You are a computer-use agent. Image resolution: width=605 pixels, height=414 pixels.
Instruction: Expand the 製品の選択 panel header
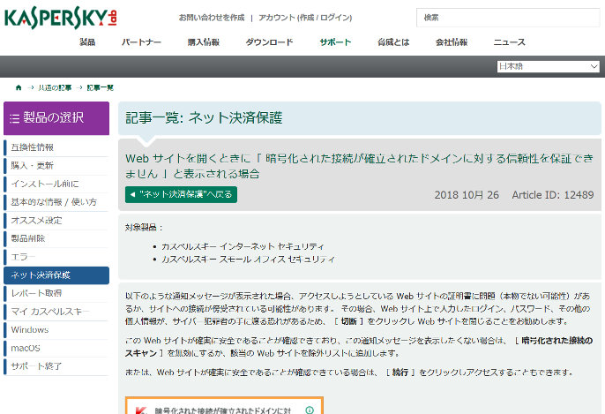[56, 117]
